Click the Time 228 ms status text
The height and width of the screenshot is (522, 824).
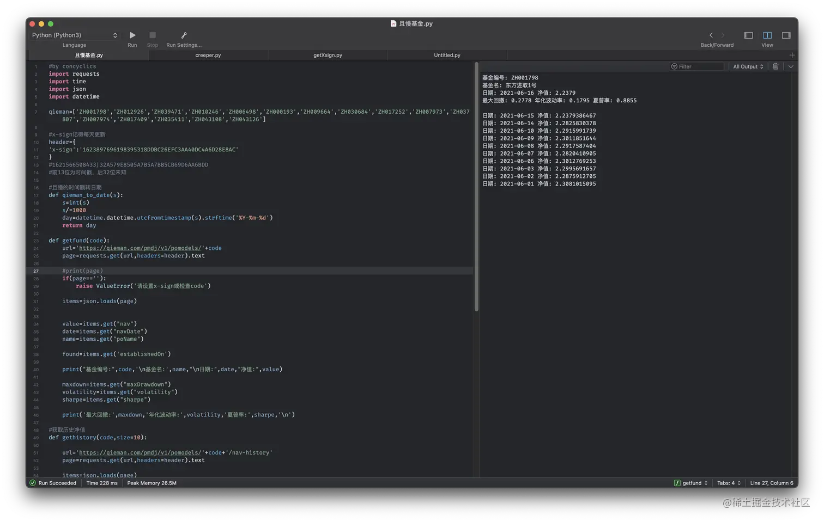(102, 483)
